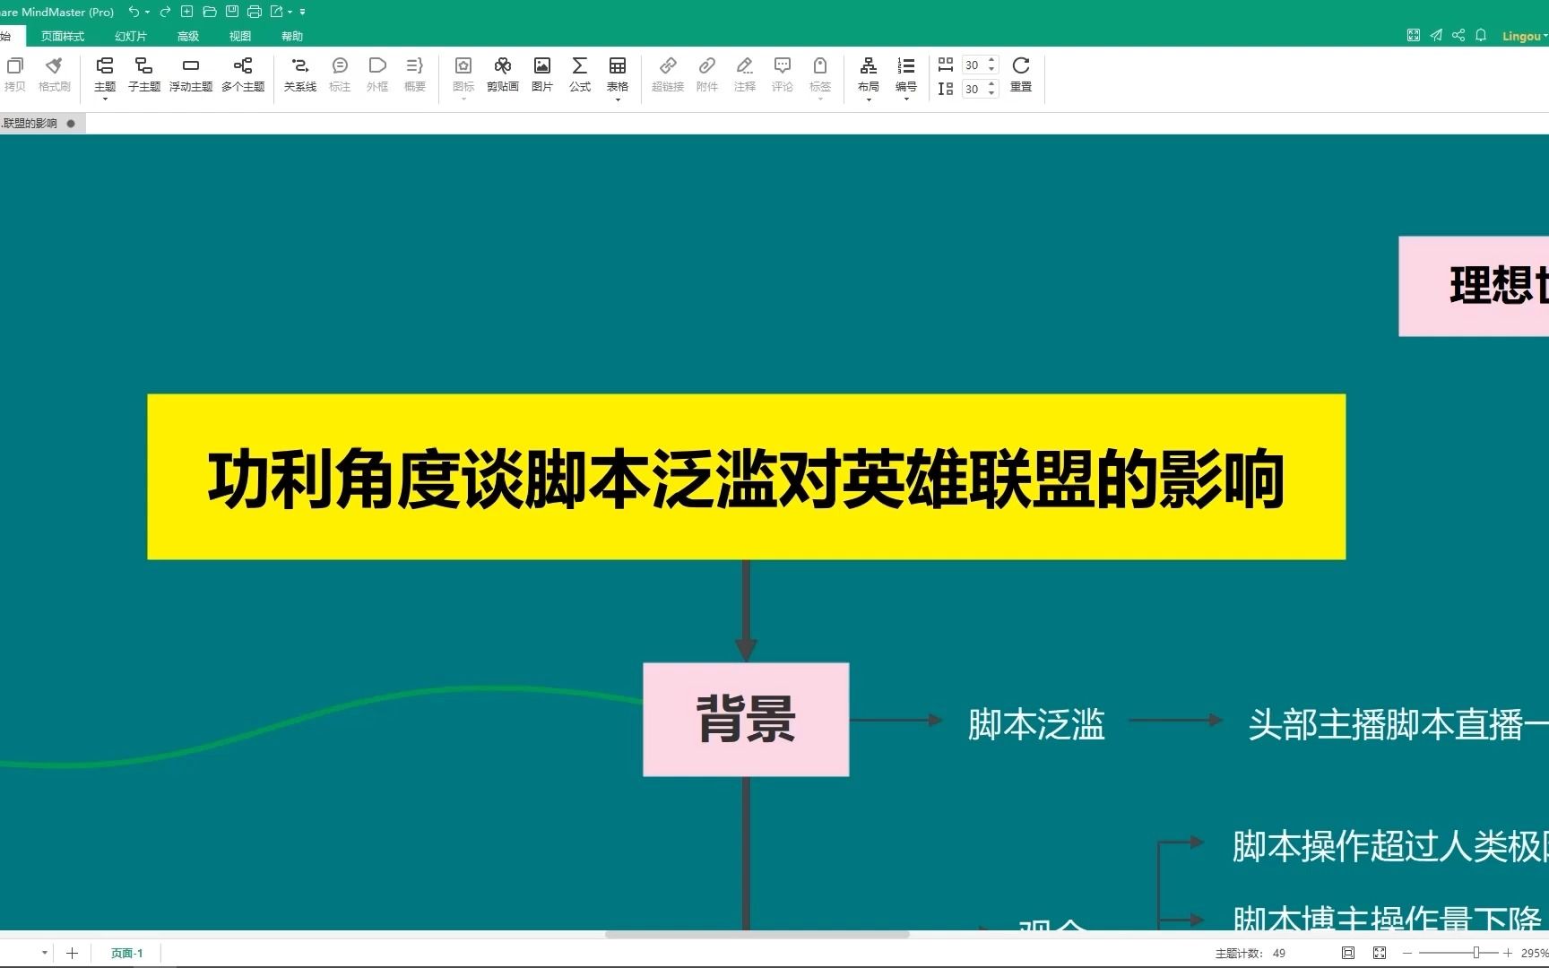Select the 背景 topic node
The height and width of the screenshot is (968, 1549).
click(x=746, y=720)
